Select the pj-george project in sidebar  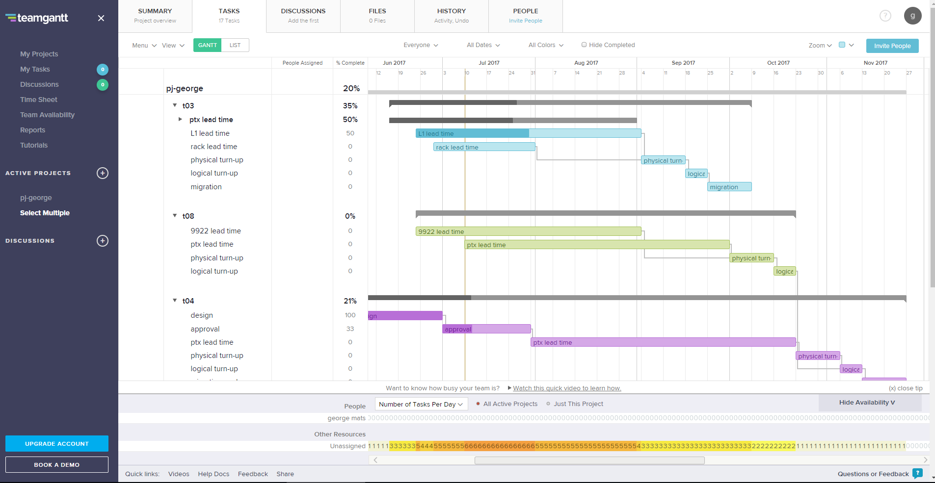[x=36, y=198]
